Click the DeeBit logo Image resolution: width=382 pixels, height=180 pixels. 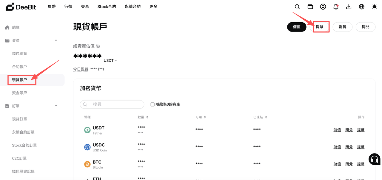tap(21, 7)
